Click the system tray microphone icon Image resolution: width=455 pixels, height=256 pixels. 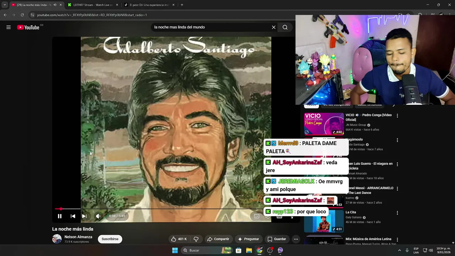point(407,250)
